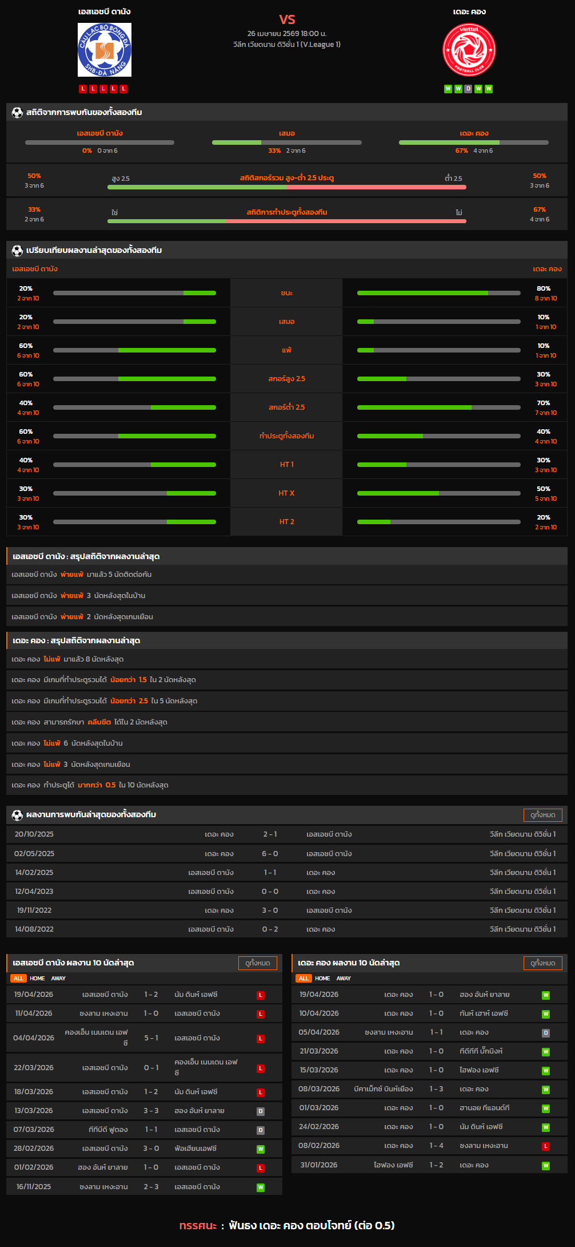Open ดูทั้งหมด in เดอะ คอง last 10 panel
575x1247 pixels.
542,963
